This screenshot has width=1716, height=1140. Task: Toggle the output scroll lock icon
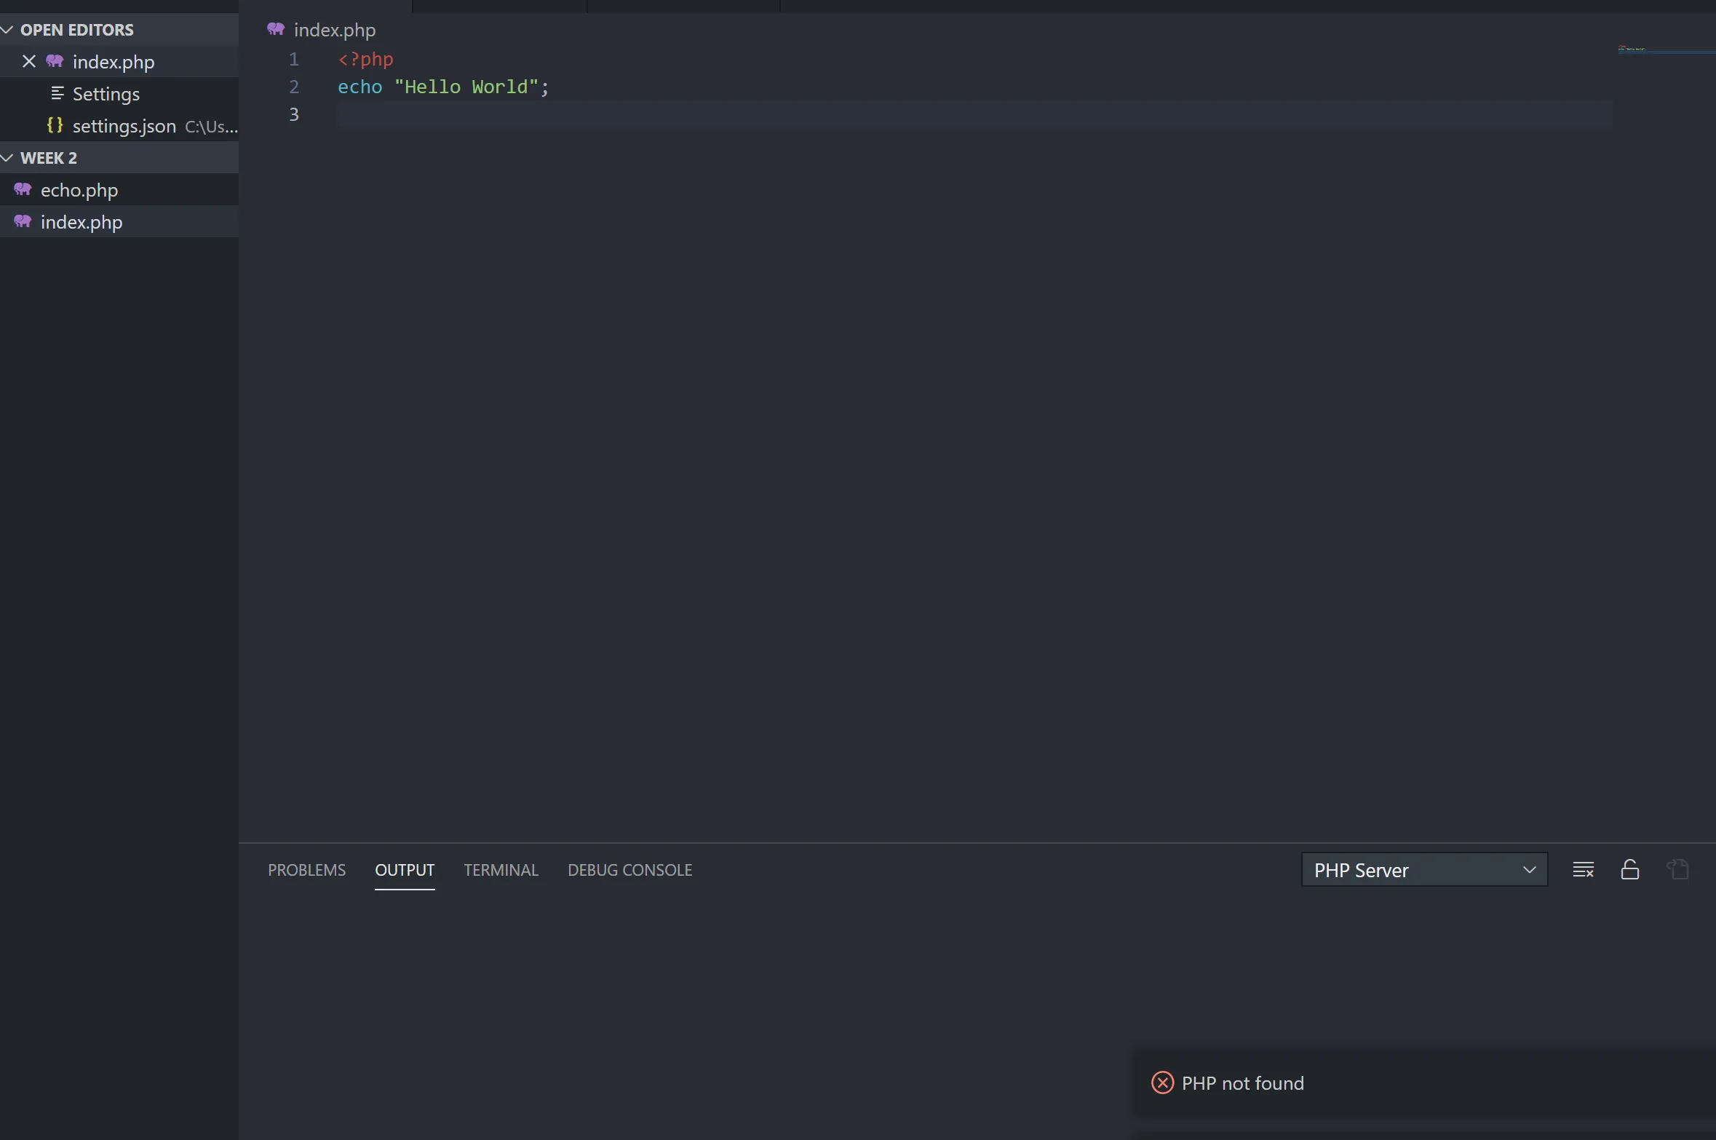[x=1630, y=869]
